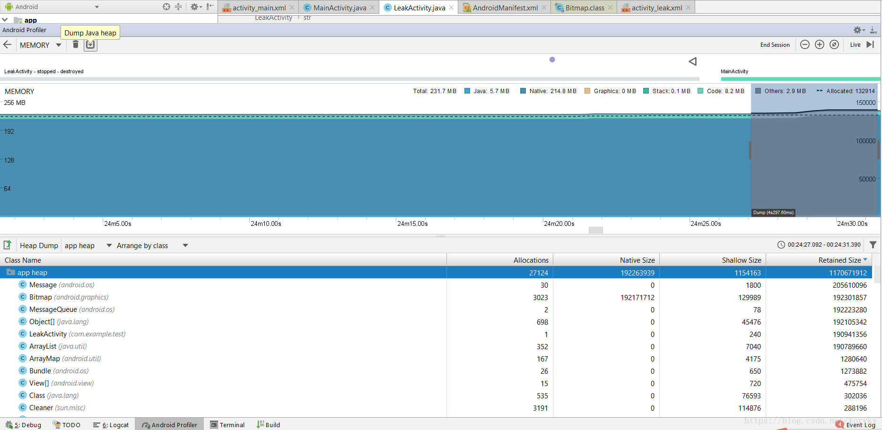Open Android project view dropdown

pos(52,7)
